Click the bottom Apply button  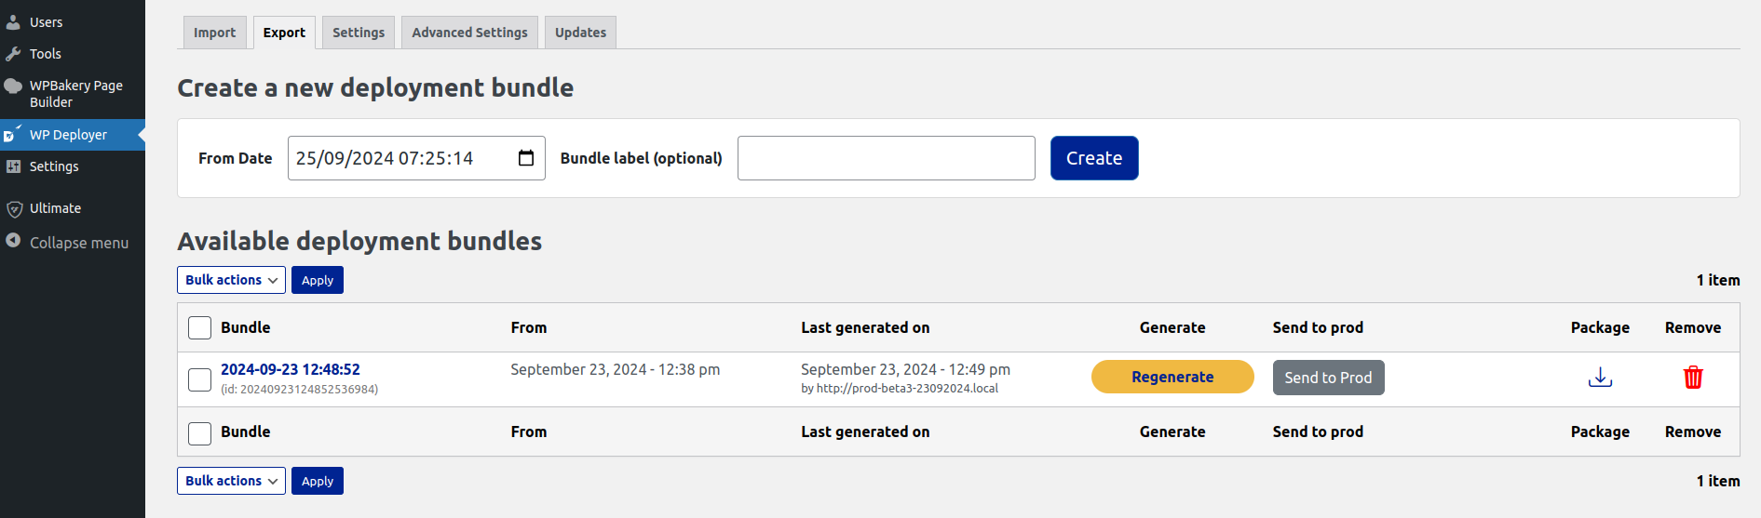coord(318,481)
